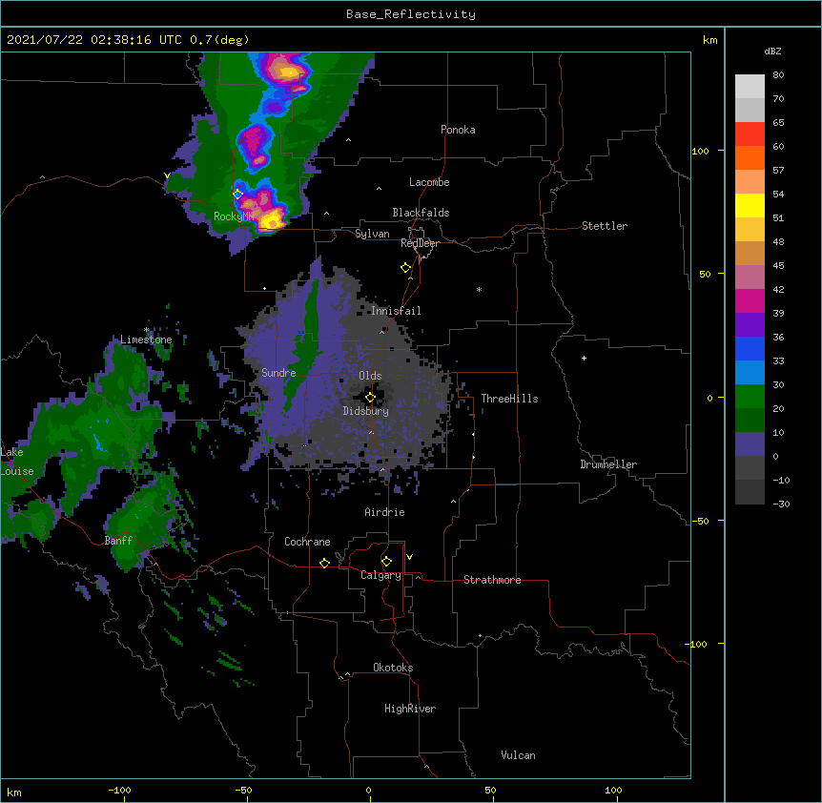
Task: Click the Okotoks label
Action: tap(393, 668)
